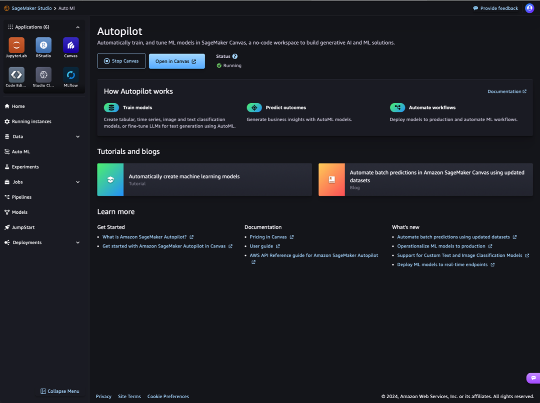This screenshot has height=403, width=540.
Task: Click the user profile avatar icon
Action: pos(529,8)
